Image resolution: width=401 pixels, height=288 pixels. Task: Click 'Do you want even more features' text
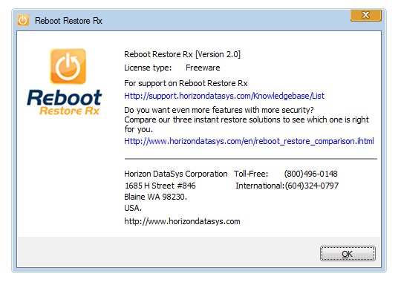(x=218, y=110)
